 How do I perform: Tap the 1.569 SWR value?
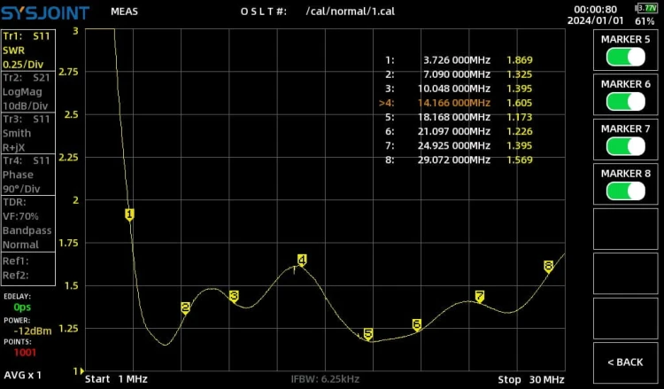click(x=520, y=159)
